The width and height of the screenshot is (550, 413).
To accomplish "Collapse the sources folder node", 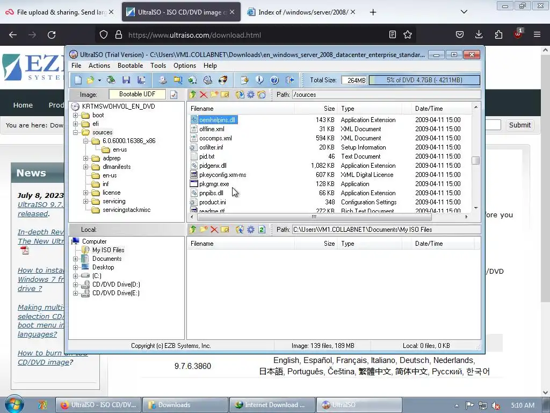I will tap(75, 132).
